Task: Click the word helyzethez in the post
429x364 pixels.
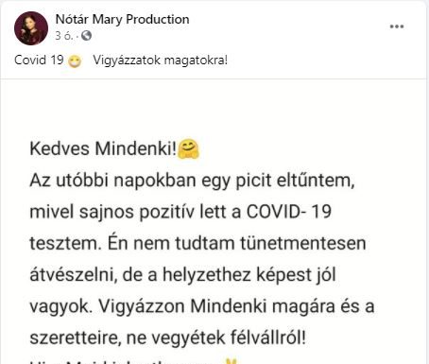Action: 207,275
